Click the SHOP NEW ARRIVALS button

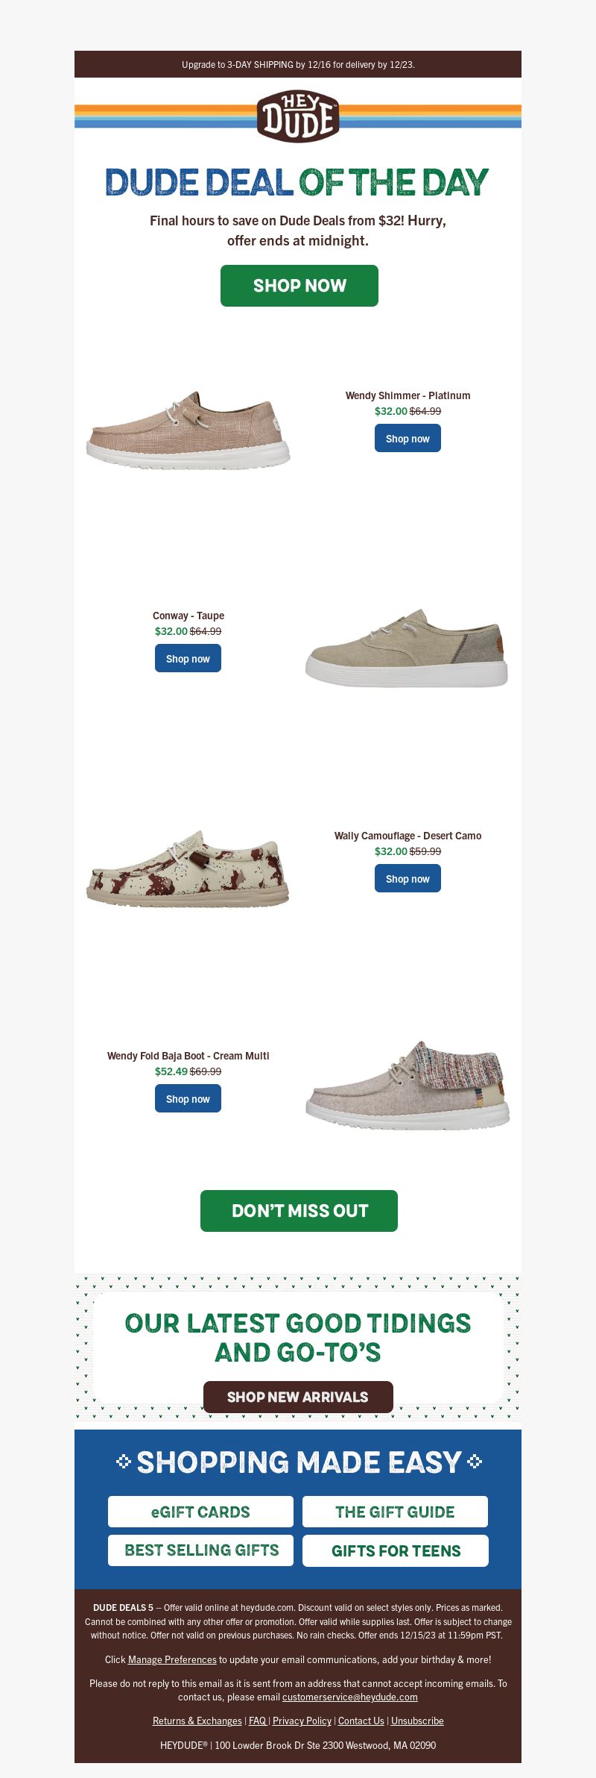(298, 1397)
